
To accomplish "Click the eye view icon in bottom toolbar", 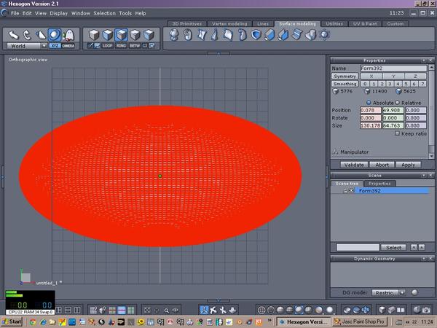I will pyautogui.click(x=176, y=311).
